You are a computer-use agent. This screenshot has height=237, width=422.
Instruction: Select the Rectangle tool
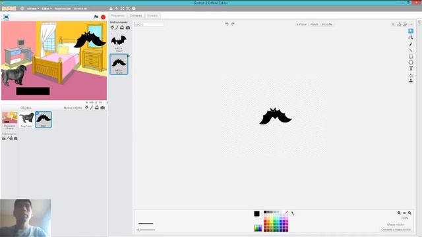point(411,57)
